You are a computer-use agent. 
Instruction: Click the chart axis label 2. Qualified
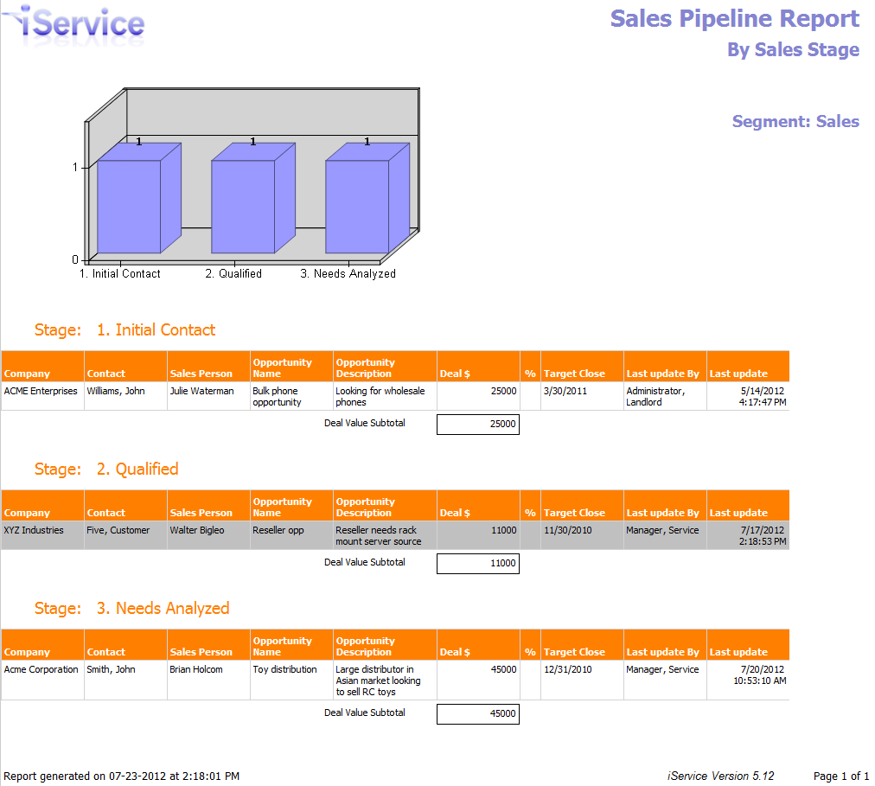233,273
